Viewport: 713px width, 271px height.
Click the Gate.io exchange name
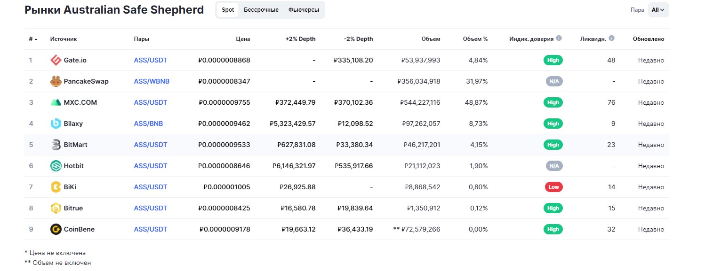click(x=75, y=60)
